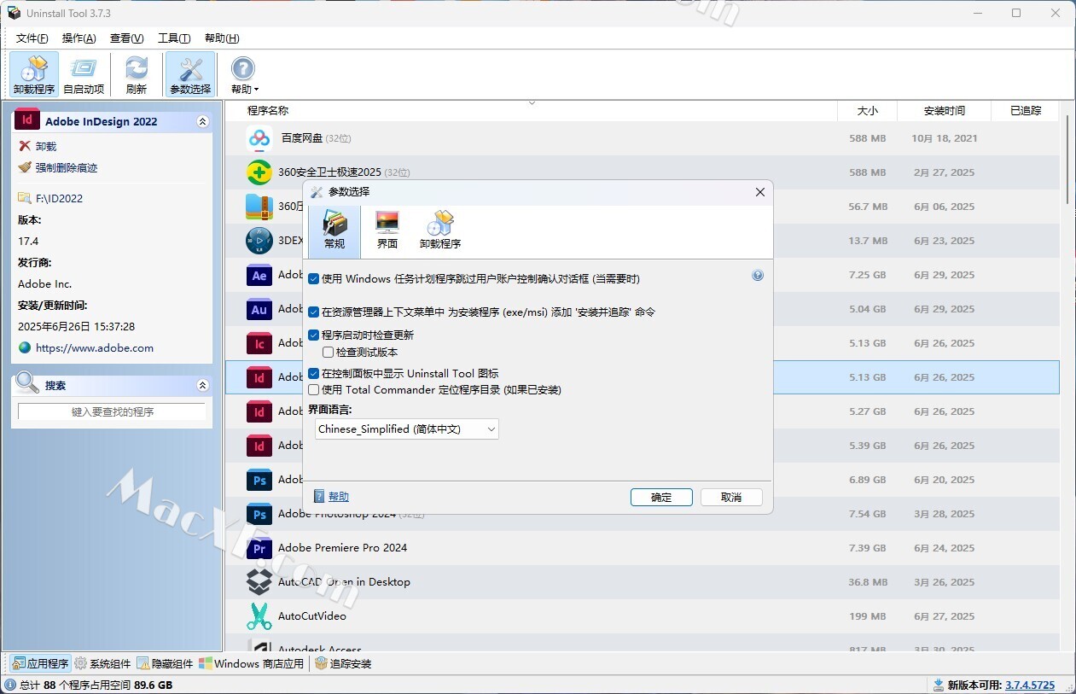Click the 取消 button

click(731, 497)
